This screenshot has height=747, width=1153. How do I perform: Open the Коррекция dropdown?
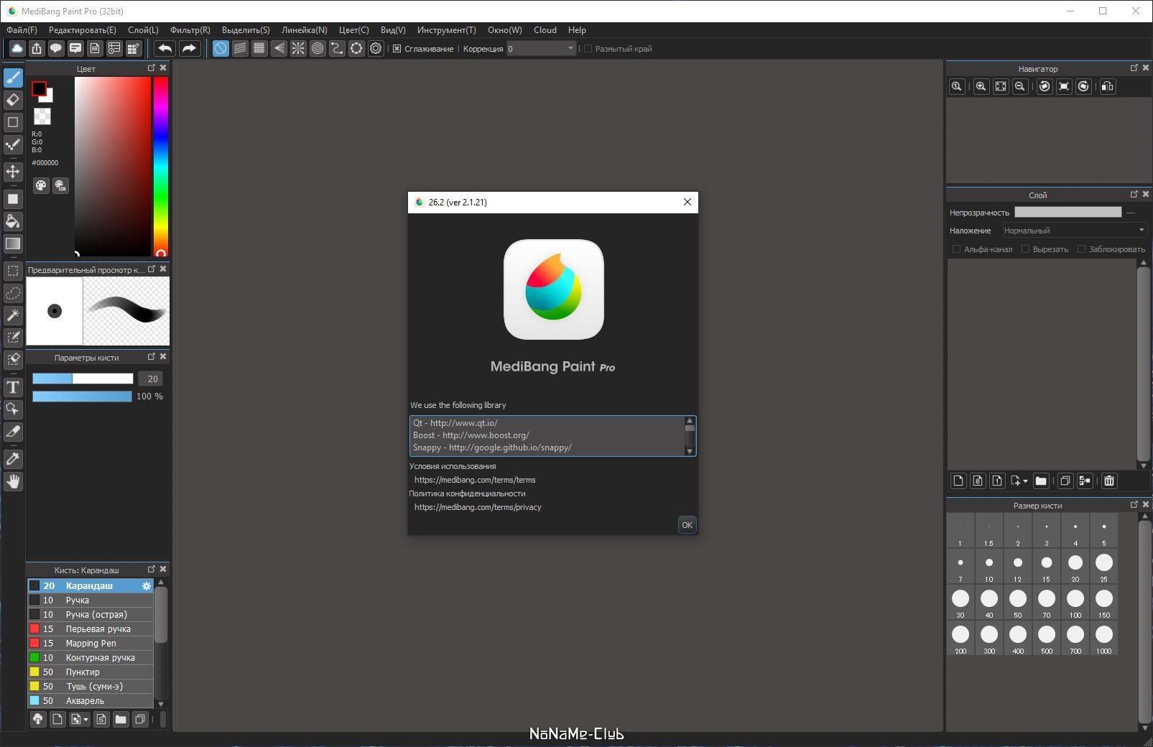coord(542,49)
